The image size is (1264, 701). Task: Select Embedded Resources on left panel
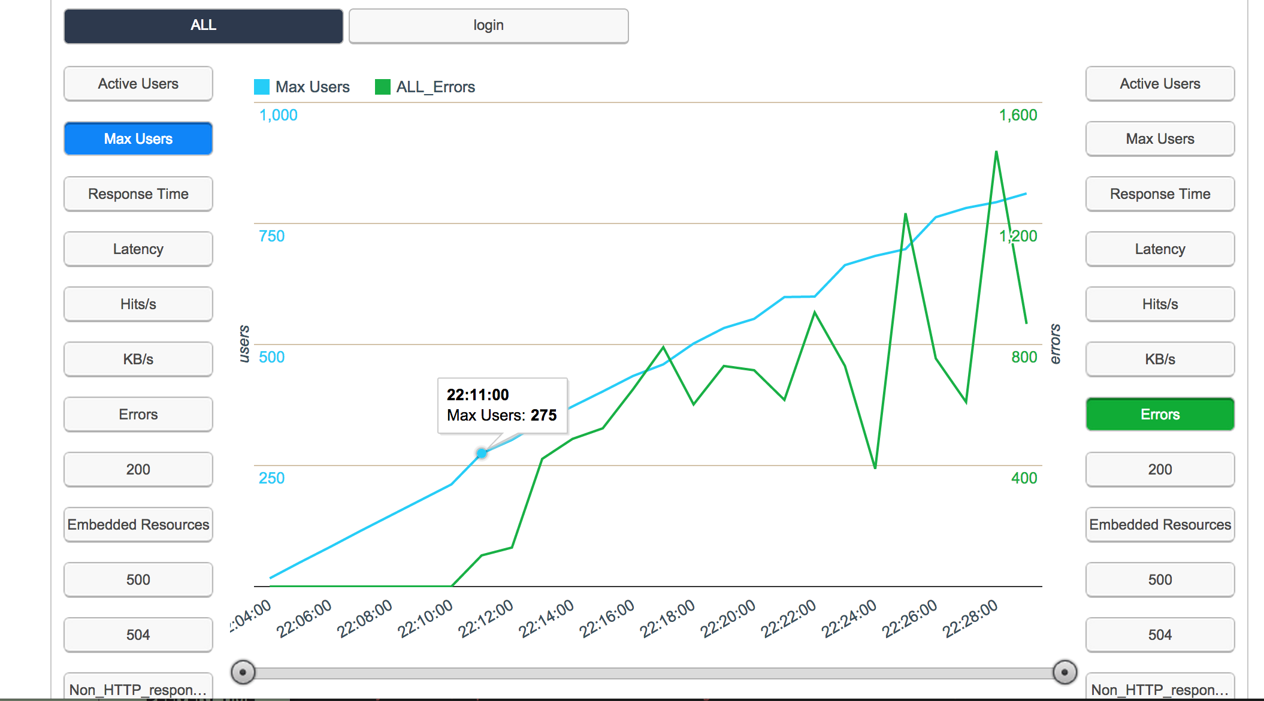click(x=138, y=525)
